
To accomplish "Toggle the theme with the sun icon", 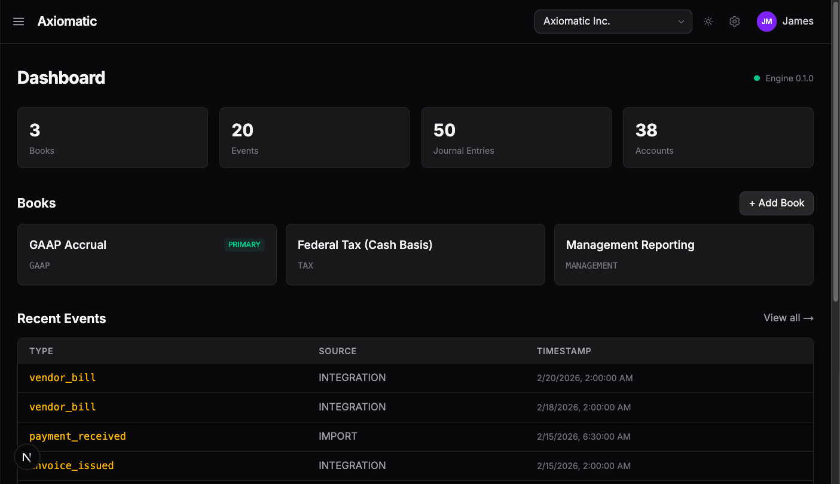I will 708,21.
